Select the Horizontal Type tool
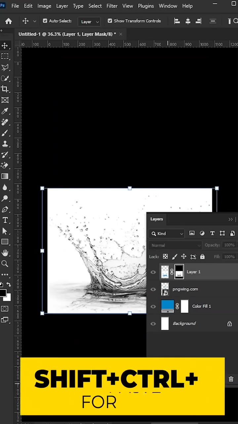Screen dimensions: 238x424 click(x=5, y=220)
